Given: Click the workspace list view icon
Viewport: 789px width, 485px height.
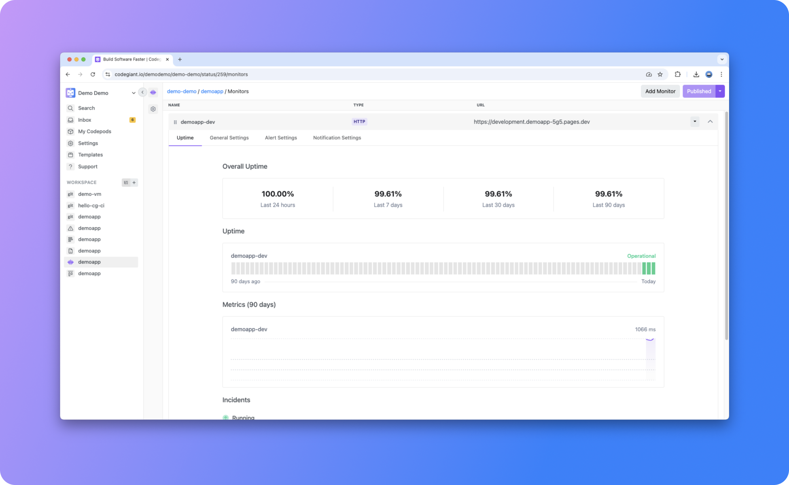Looking at the screenshot, I should [x=126, y=183].
